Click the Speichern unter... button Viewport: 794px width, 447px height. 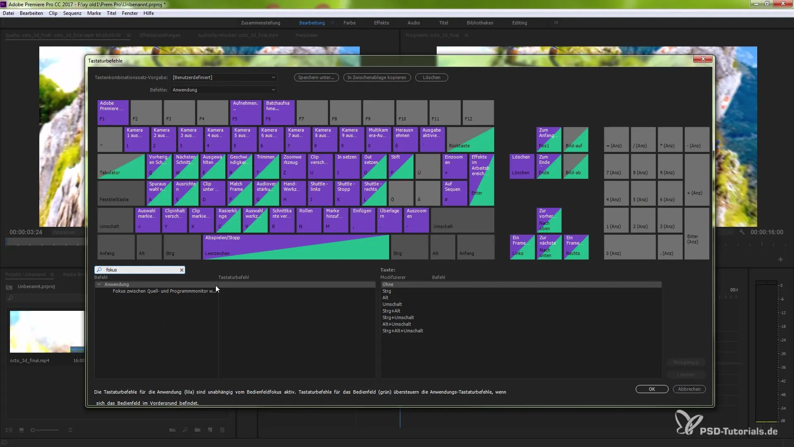[x=316, y=77]
